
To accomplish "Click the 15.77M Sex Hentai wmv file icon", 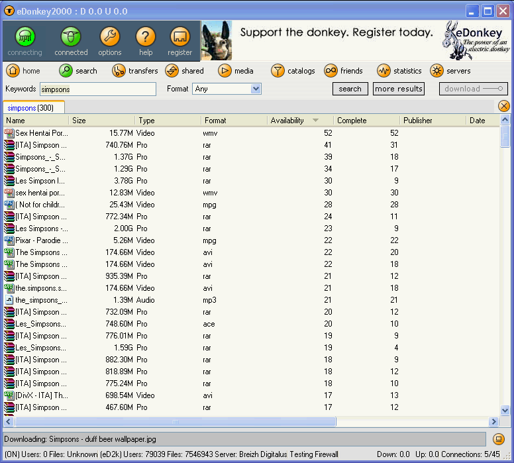I will (9, 133).
